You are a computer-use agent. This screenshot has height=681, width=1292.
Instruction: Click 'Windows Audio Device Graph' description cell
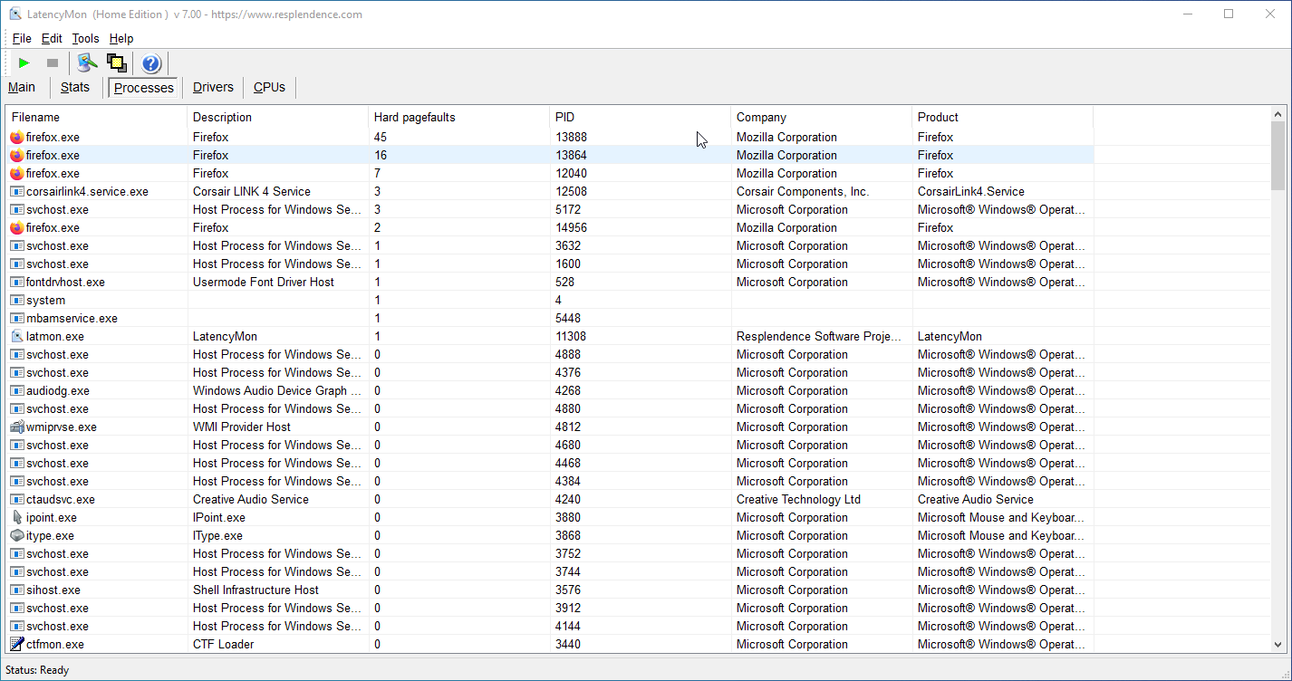point(276,391)
